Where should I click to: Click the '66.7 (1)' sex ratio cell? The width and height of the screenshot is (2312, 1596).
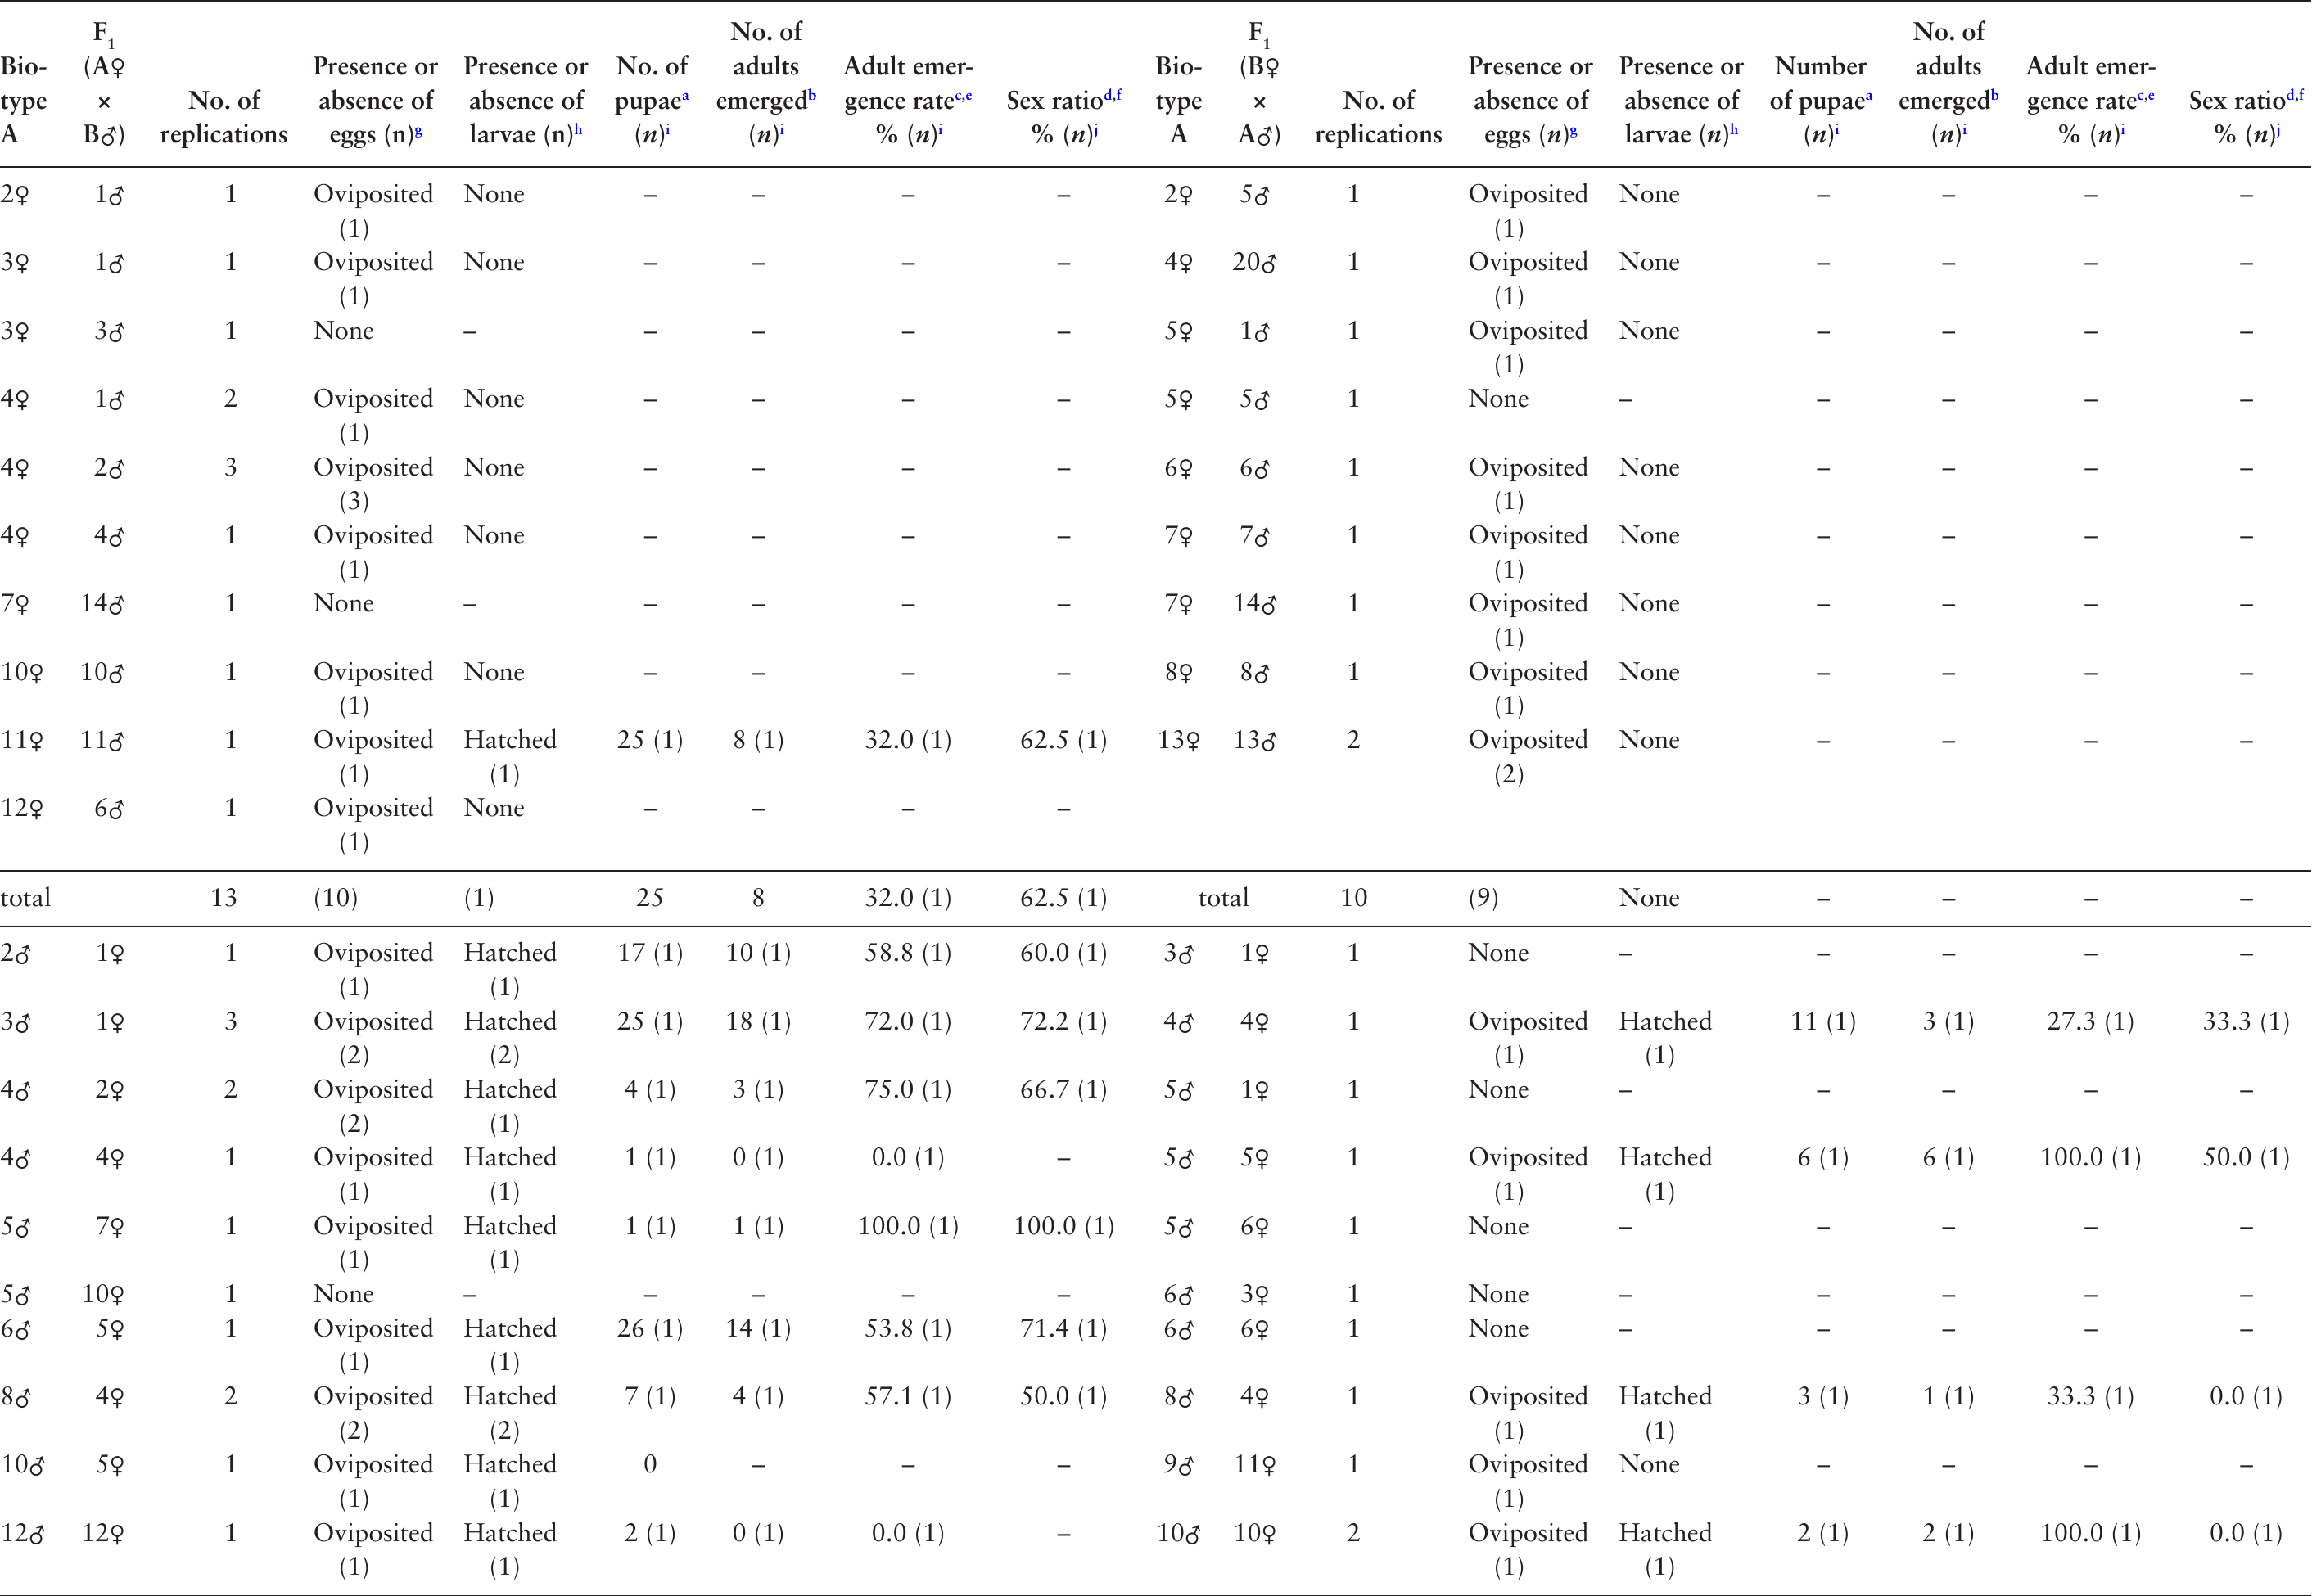click(1063, 1090)
